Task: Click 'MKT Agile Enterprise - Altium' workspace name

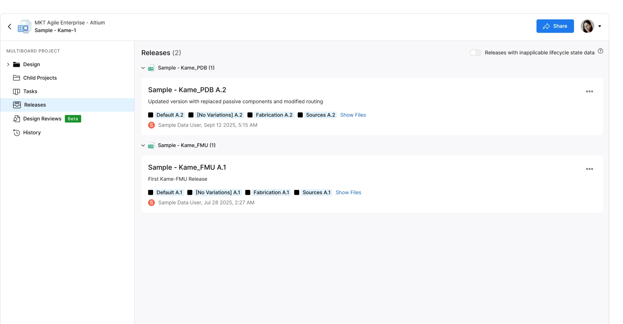Action: click(70, 23)
